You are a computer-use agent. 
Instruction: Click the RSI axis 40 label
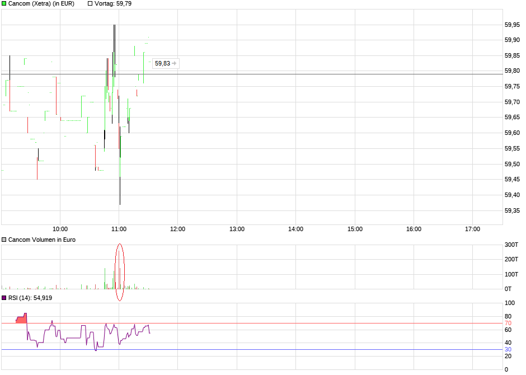click(508, 343)
